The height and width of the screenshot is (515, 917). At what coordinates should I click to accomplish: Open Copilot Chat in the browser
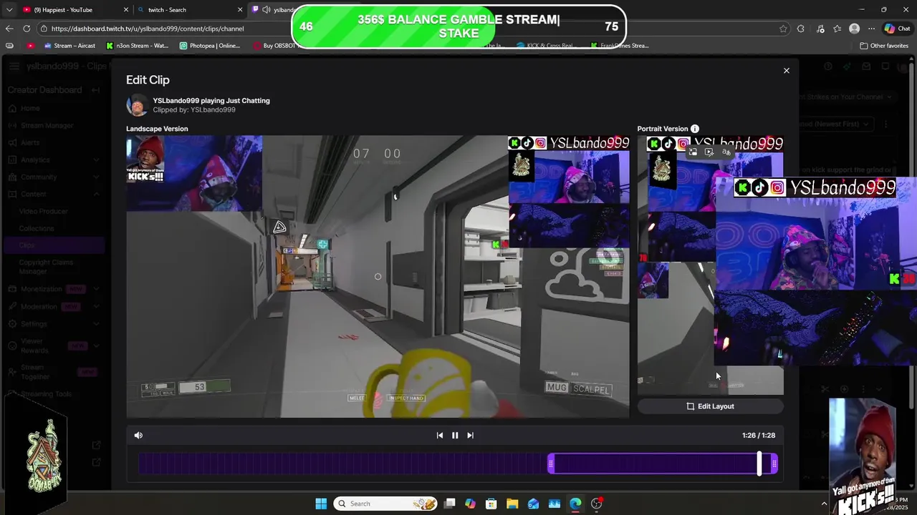(898, 29)
